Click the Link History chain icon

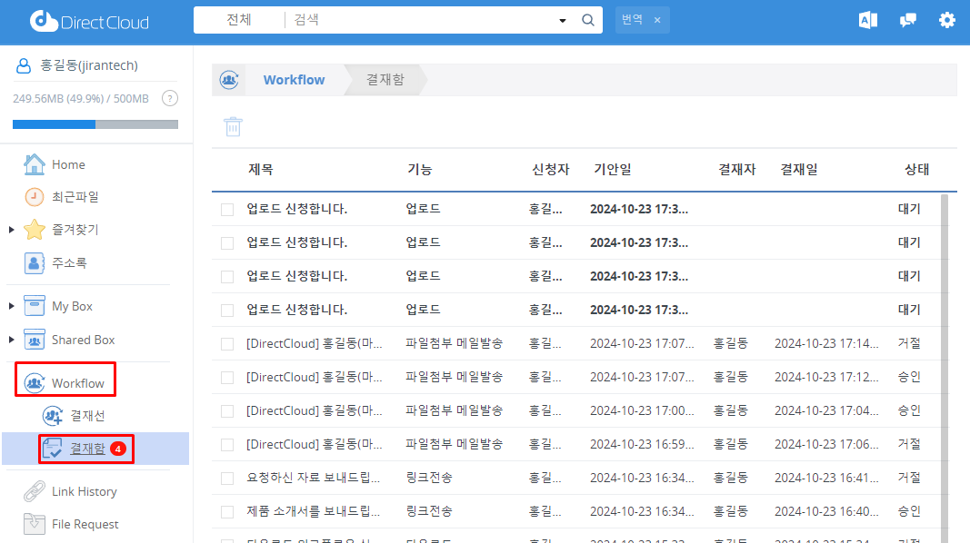[x=35, y=492]
